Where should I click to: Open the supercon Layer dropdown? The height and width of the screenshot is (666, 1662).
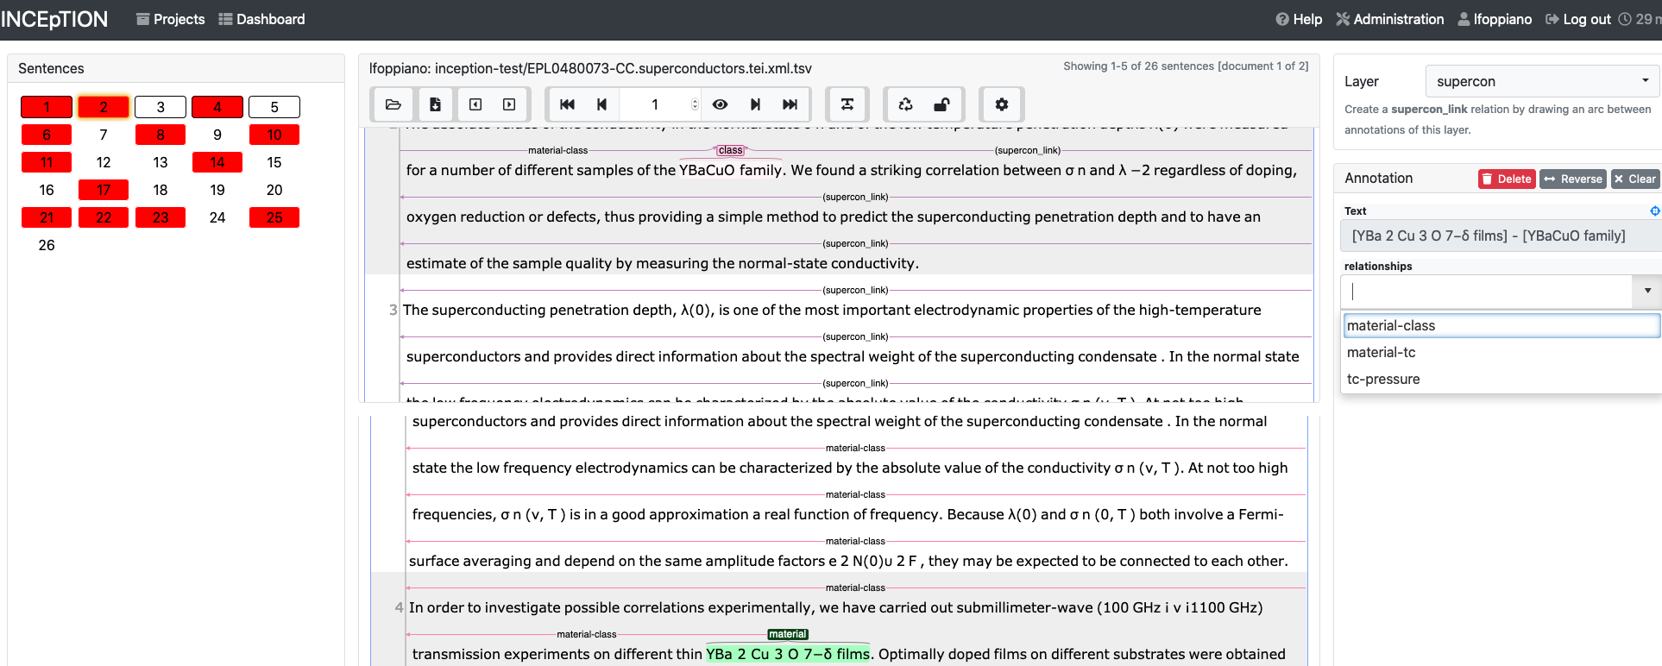point(1542,81)
